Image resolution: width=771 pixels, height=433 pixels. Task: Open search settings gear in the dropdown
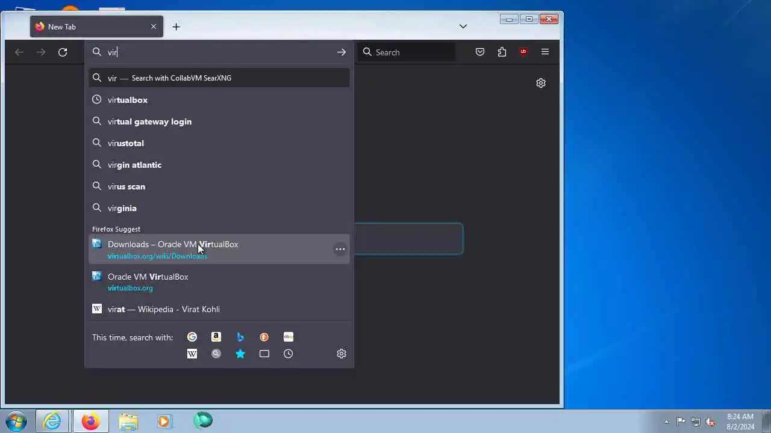coord(342,354)
